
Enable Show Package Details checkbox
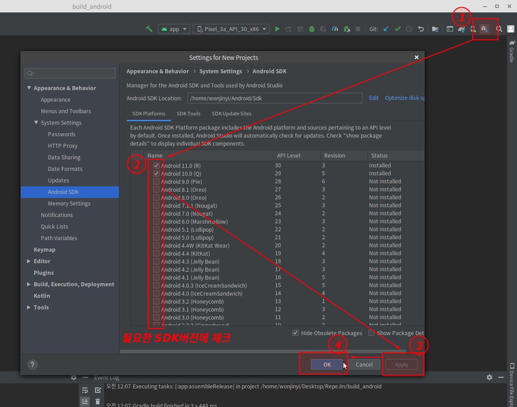point(371,333)
